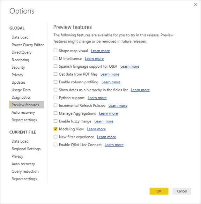Screen dimensions: 201x204
Task: Close the Options dialog with X
Action: coord(195,5)
